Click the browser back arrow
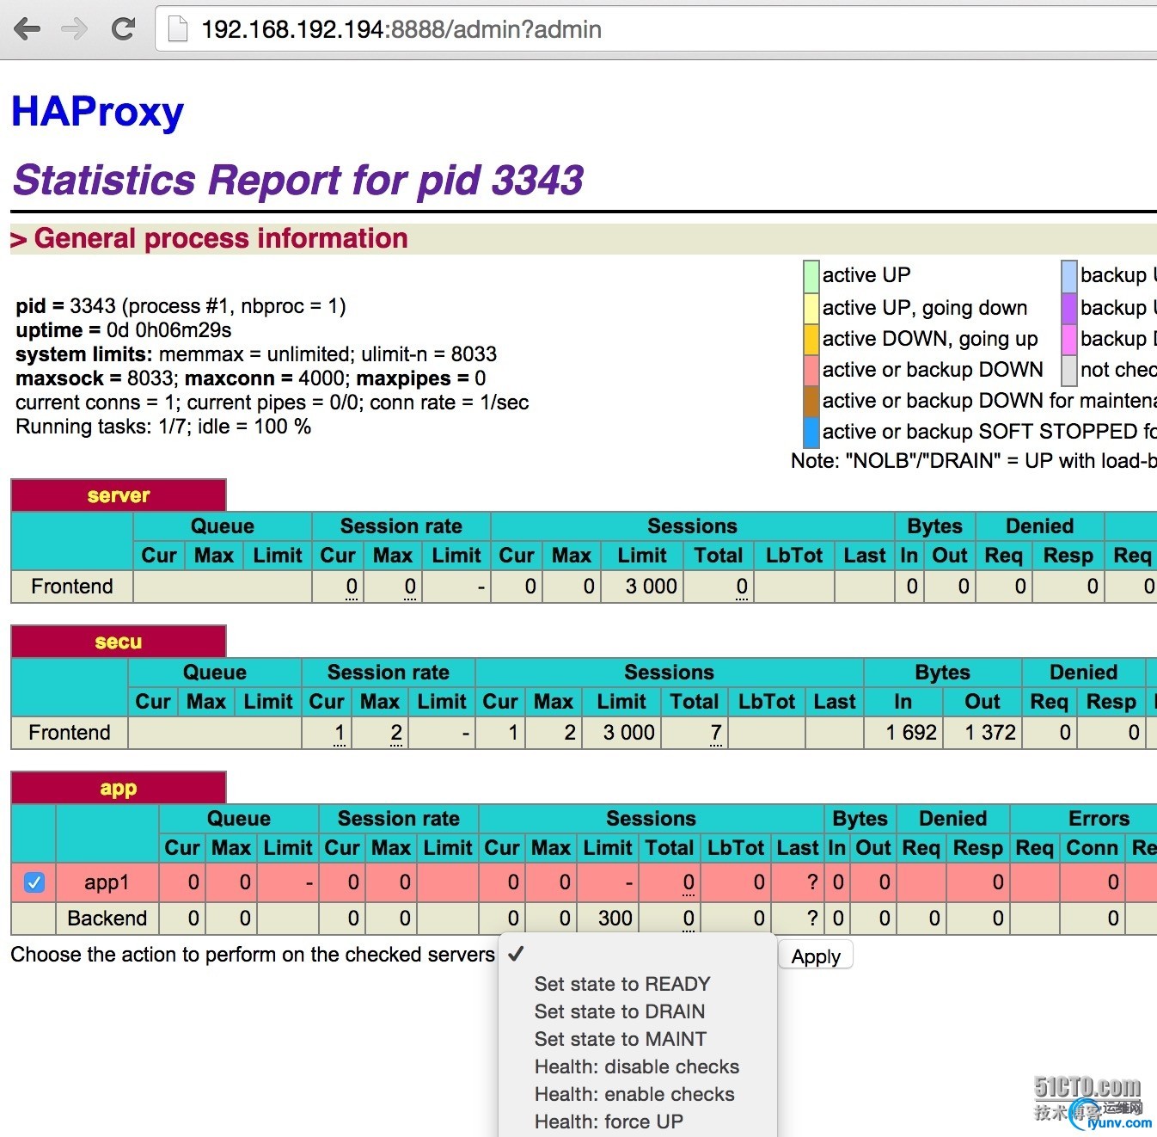Screen dimensions: 1157x1137 (28, 29)
